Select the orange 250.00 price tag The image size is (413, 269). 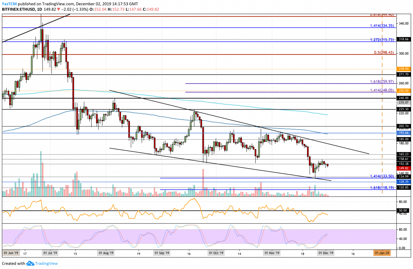point(404,91)
